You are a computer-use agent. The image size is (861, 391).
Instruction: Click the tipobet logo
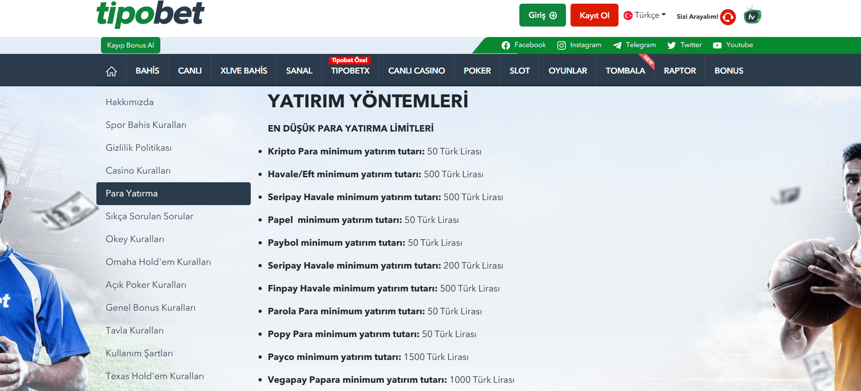coord(150,14)
